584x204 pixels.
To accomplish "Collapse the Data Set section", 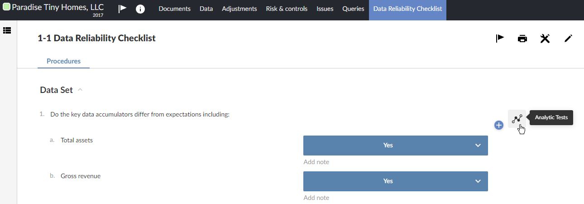I will coord(80,90).
